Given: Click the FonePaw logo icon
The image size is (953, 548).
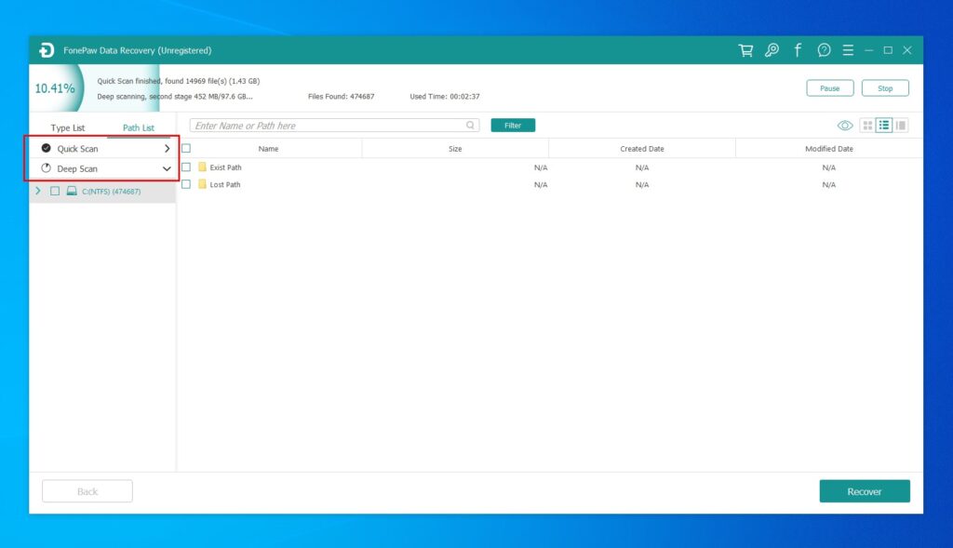Looking at the screenshot, I should [x=46, y=50].
